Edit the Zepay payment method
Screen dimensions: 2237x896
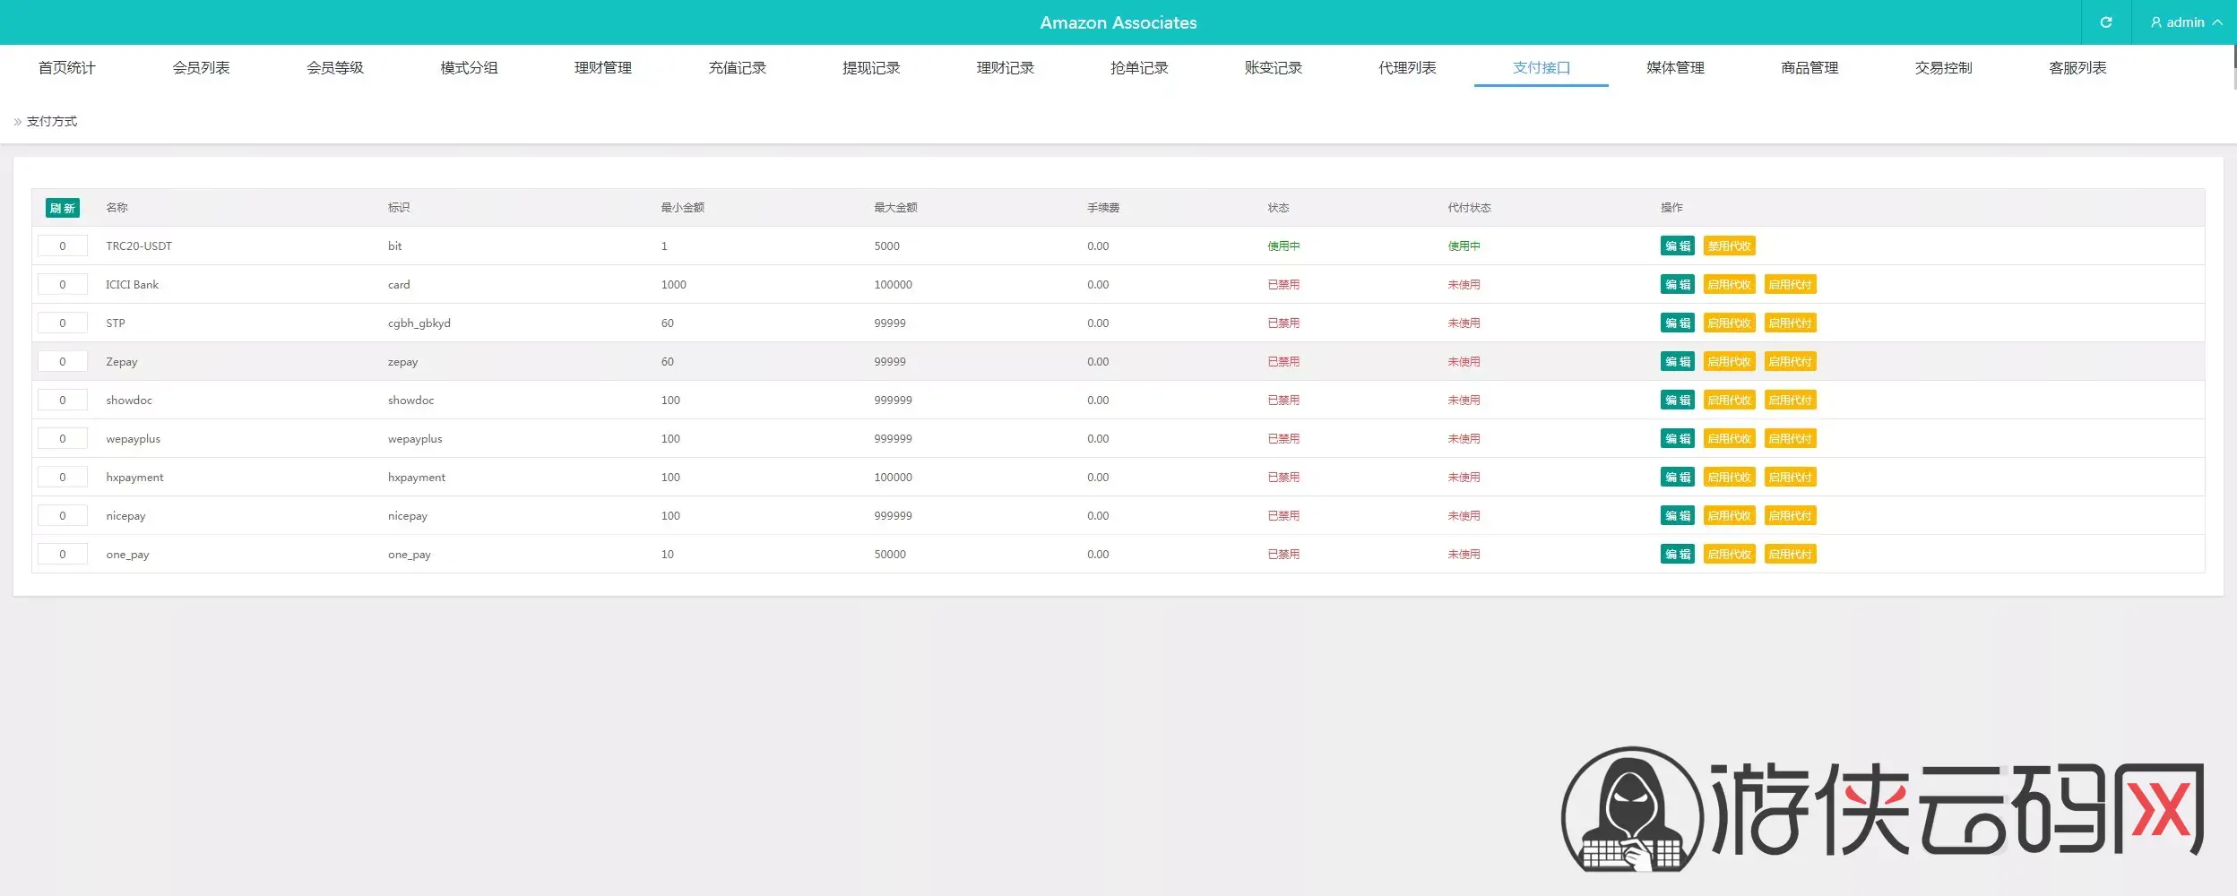pos(1678,361)
